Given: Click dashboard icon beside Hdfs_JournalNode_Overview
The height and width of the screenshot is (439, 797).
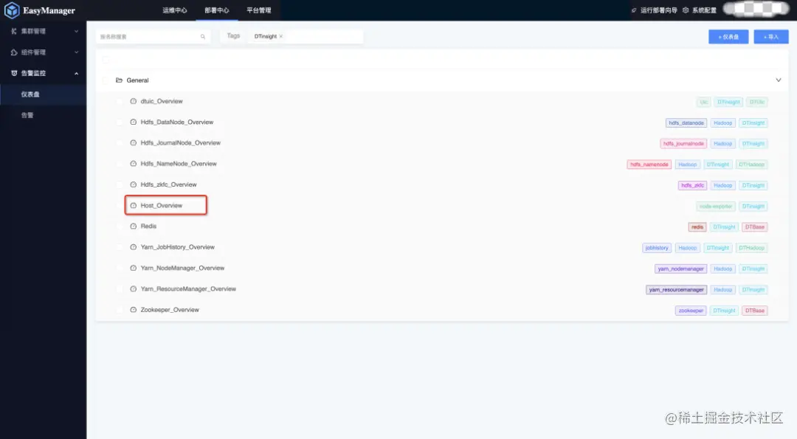Looking at the screenshot, I should click(133, 143).
